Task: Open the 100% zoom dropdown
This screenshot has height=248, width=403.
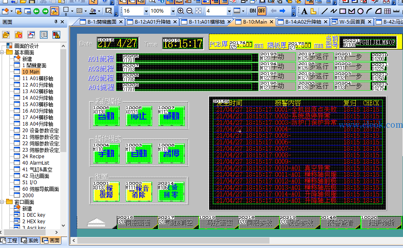Action: coord(173,11)
